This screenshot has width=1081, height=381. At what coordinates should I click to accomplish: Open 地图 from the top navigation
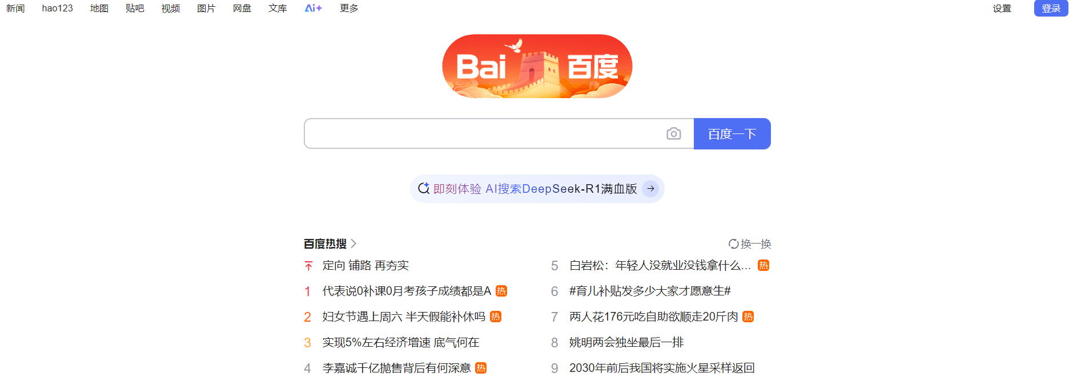(99, 8)
